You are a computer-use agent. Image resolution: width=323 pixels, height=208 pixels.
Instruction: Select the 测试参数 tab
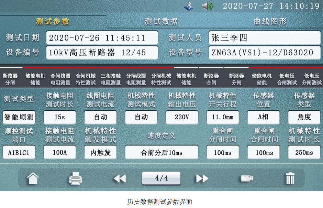(53, 21)
